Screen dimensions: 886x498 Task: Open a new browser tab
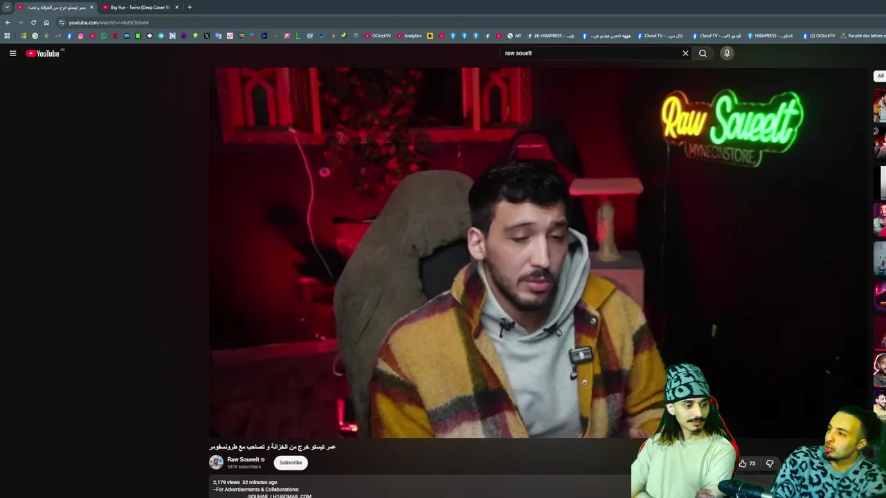click(x=190, y=8)
